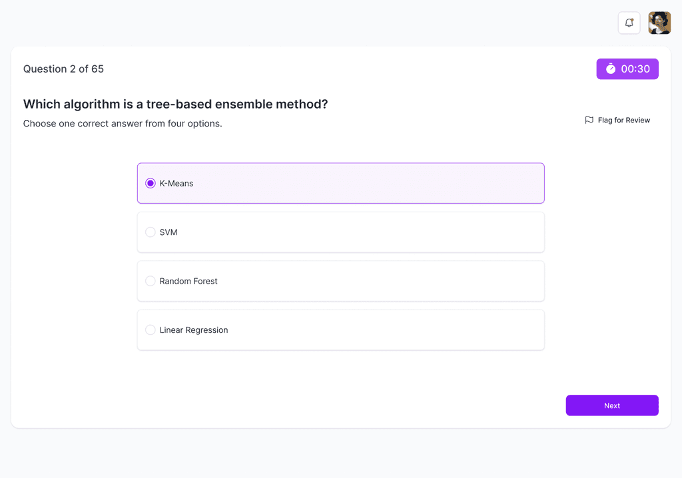Click the notification bell icon
Viewport: 682px width, 478px height.
629,22
